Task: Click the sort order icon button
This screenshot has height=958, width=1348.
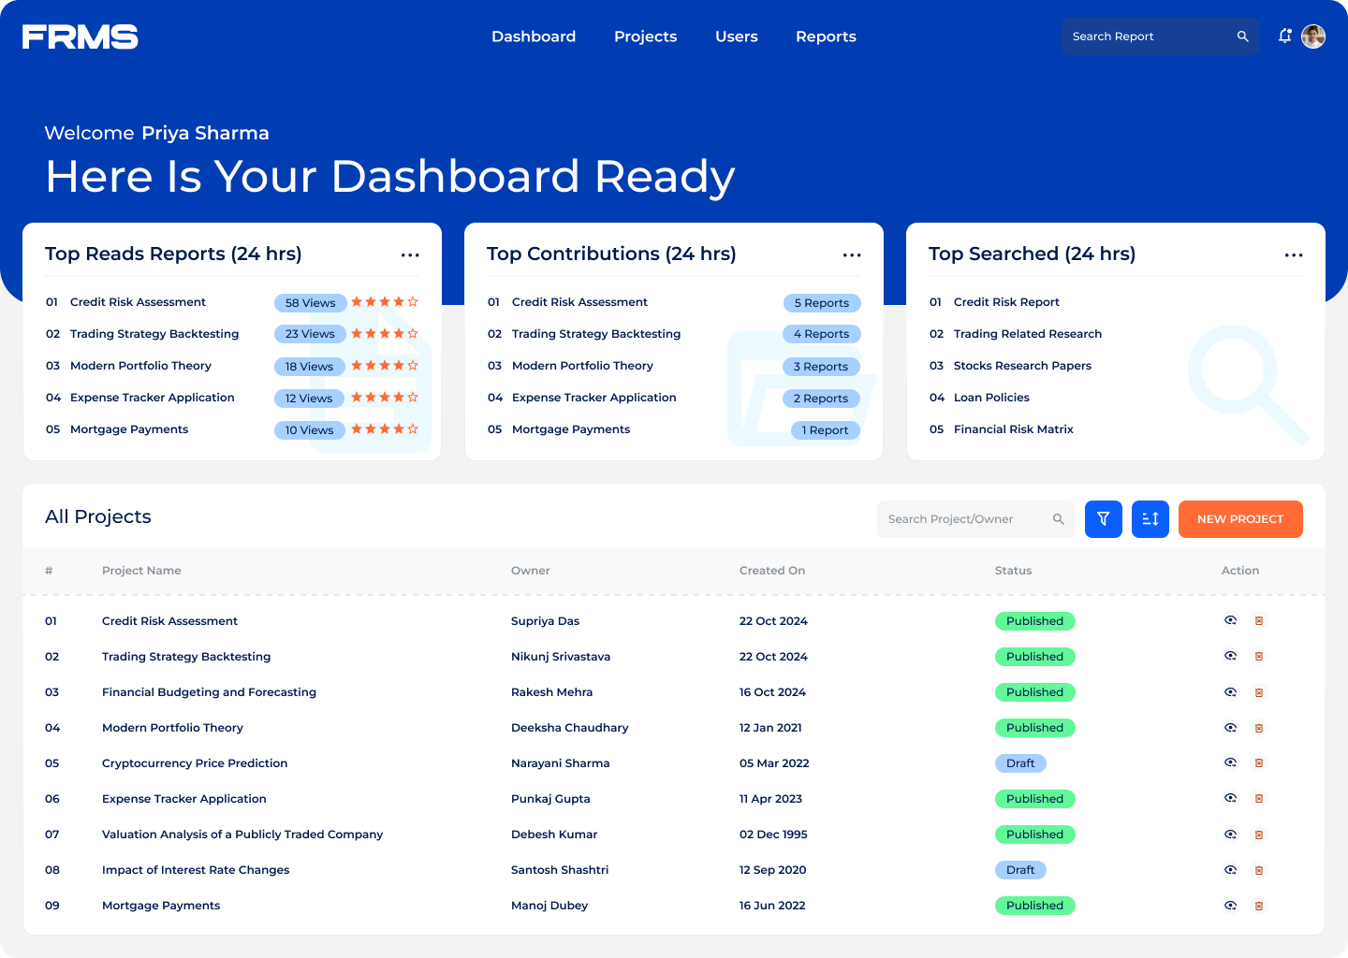Action: pyautogui.click(x=1150, y=519)
